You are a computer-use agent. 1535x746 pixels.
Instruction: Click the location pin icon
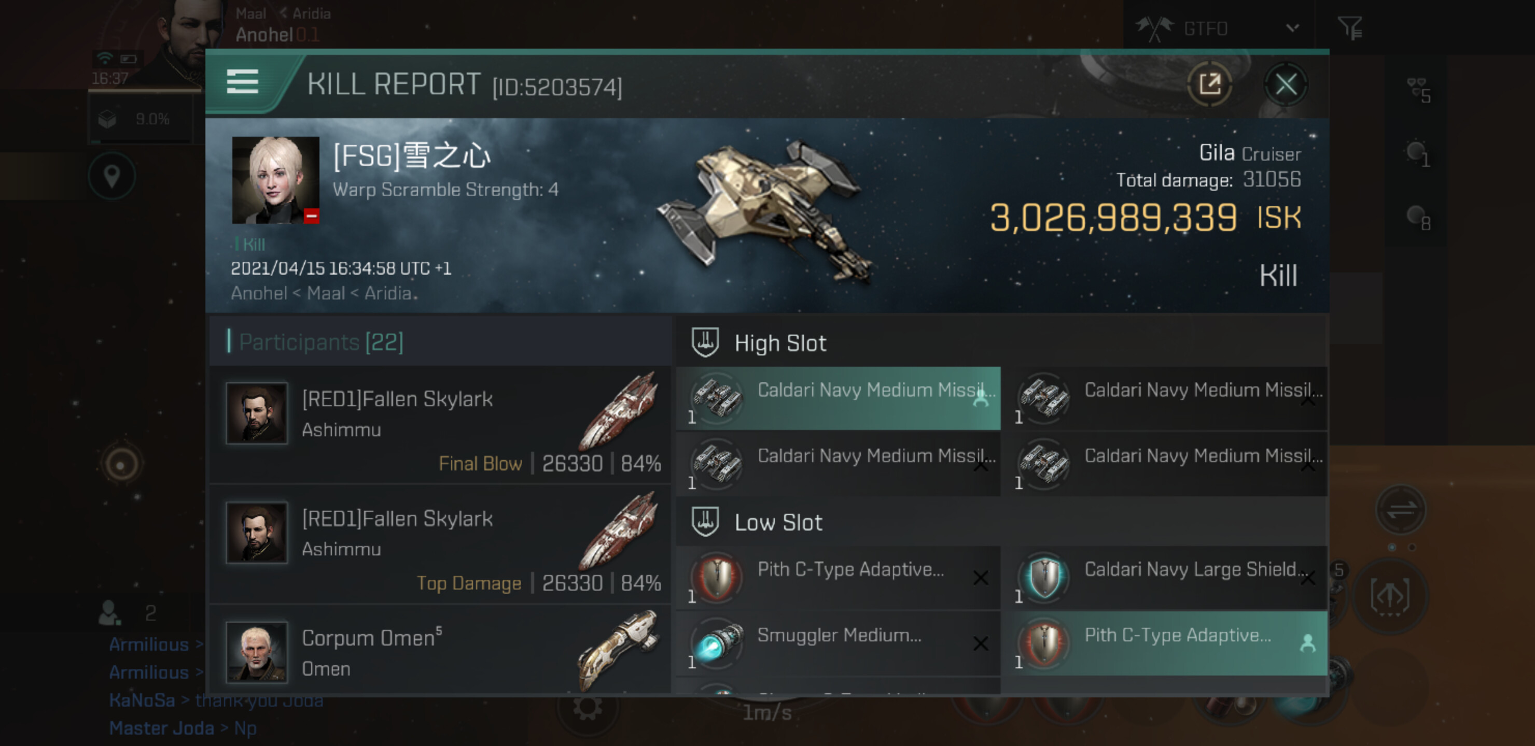112,176
